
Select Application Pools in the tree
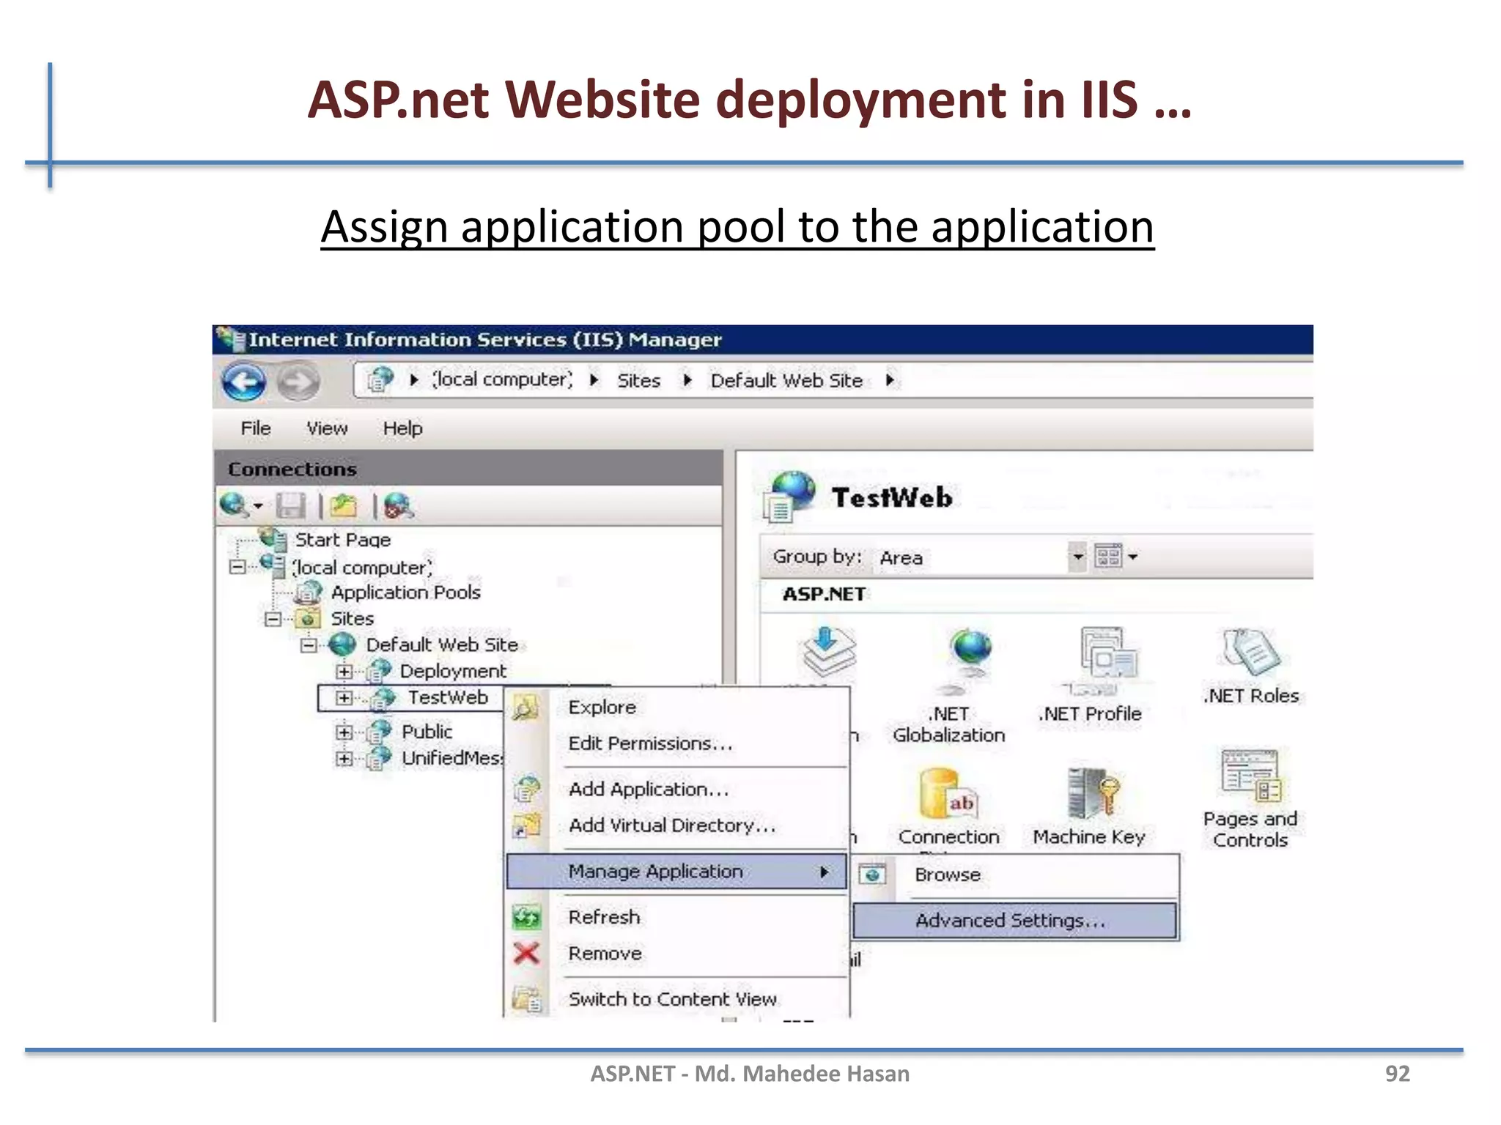pyautogui.click(x=405, y=593)
